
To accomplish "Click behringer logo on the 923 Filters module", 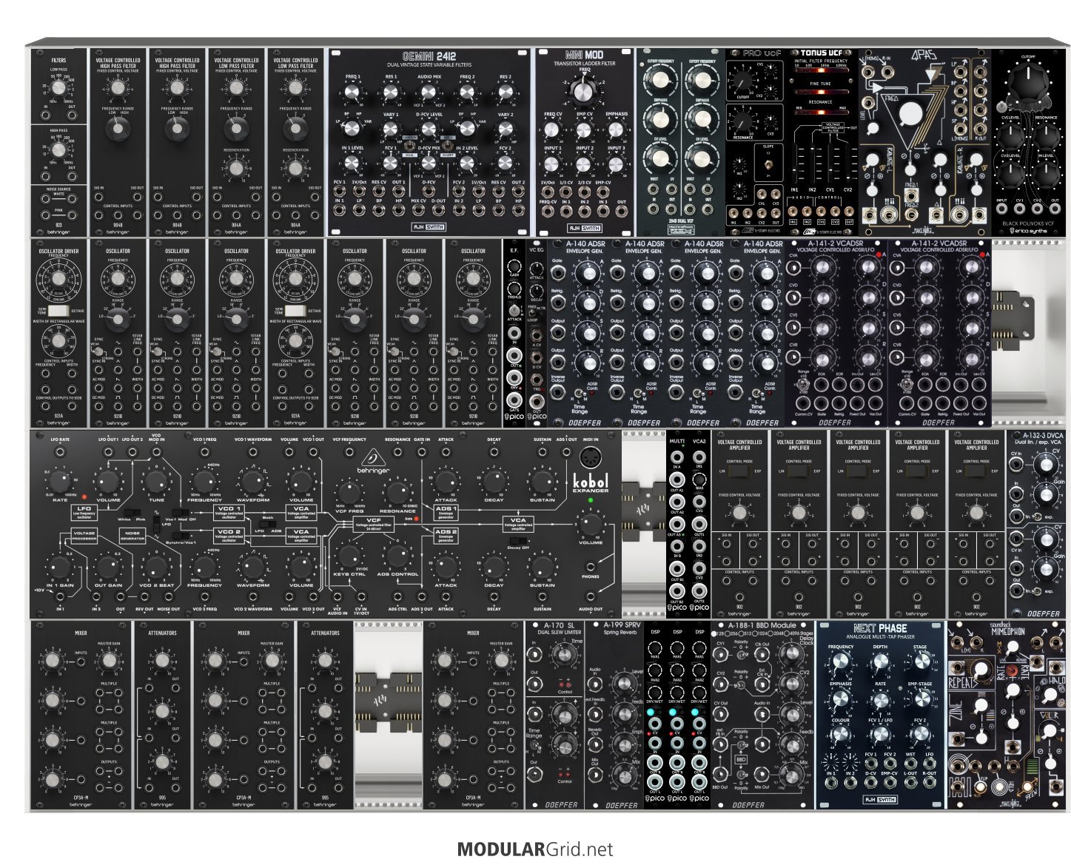I will [58, 231].
